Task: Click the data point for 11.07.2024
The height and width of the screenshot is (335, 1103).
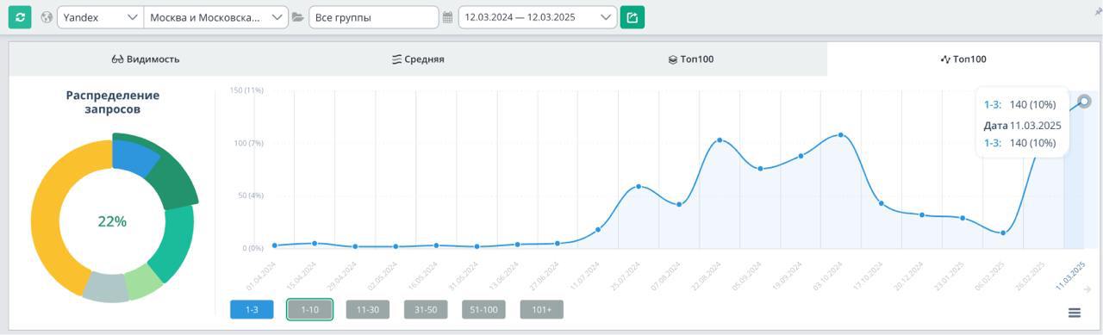Action: tap(598, 229)
